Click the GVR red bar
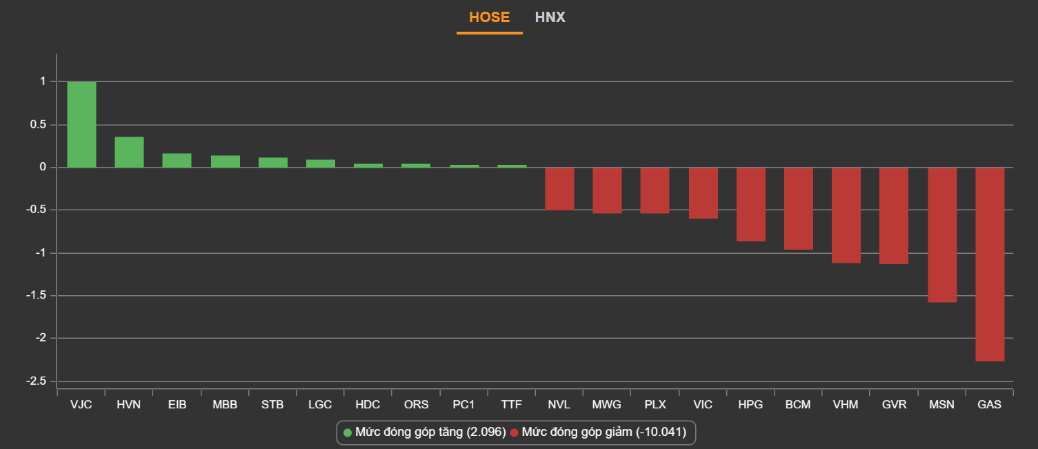The width and height of the screenshot is (1038, 449). click(894, 216)
